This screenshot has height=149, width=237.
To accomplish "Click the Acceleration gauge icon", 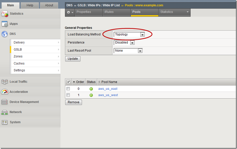I will click(4, 92).
